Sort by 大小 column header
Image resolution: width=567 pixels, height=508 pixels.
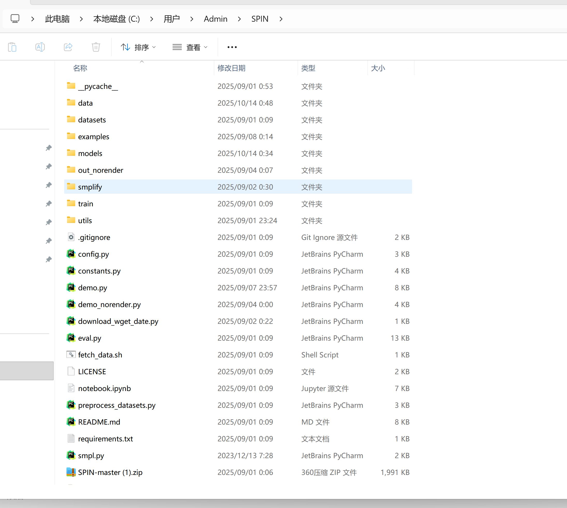point(378,68)
